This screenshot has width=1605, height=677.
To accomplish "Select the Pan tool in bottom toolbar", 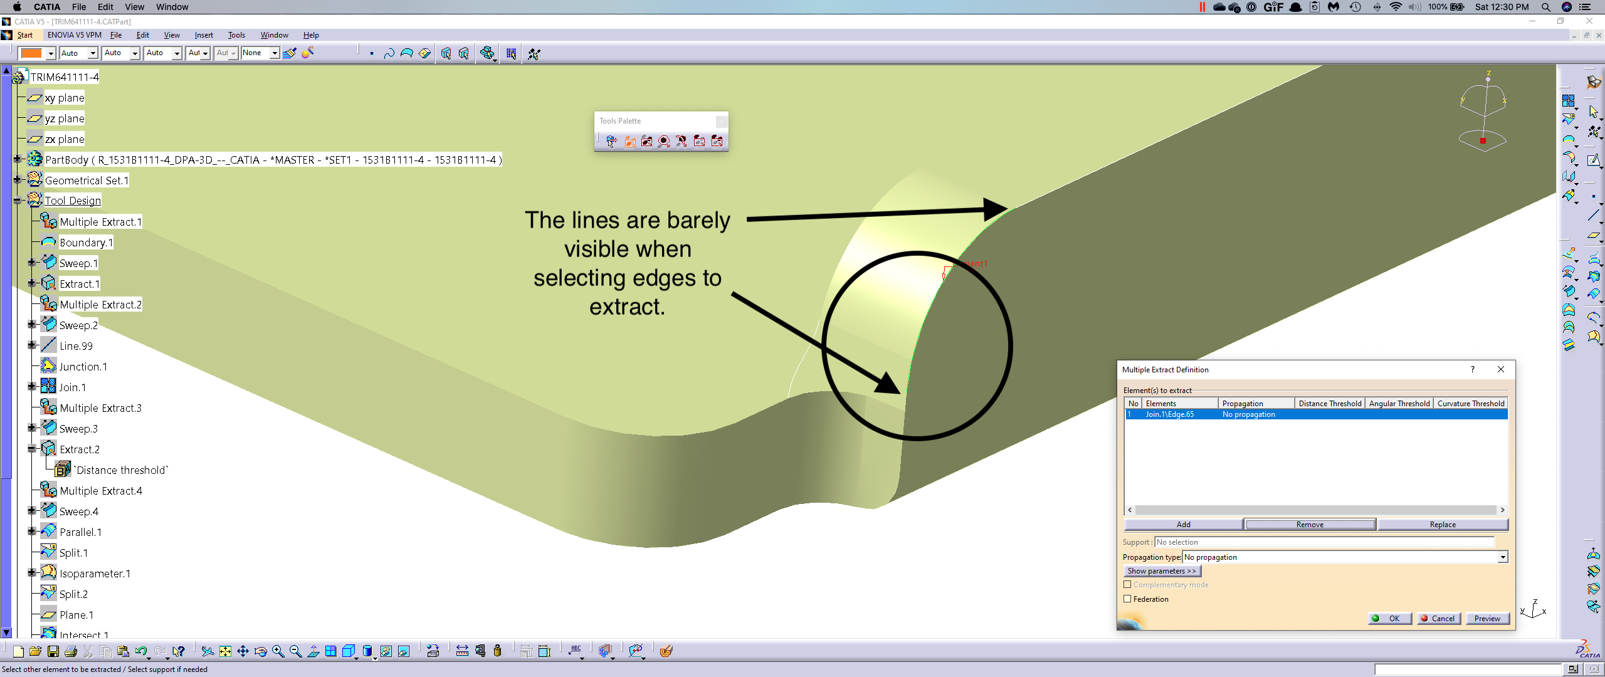I will coord(243,651).
